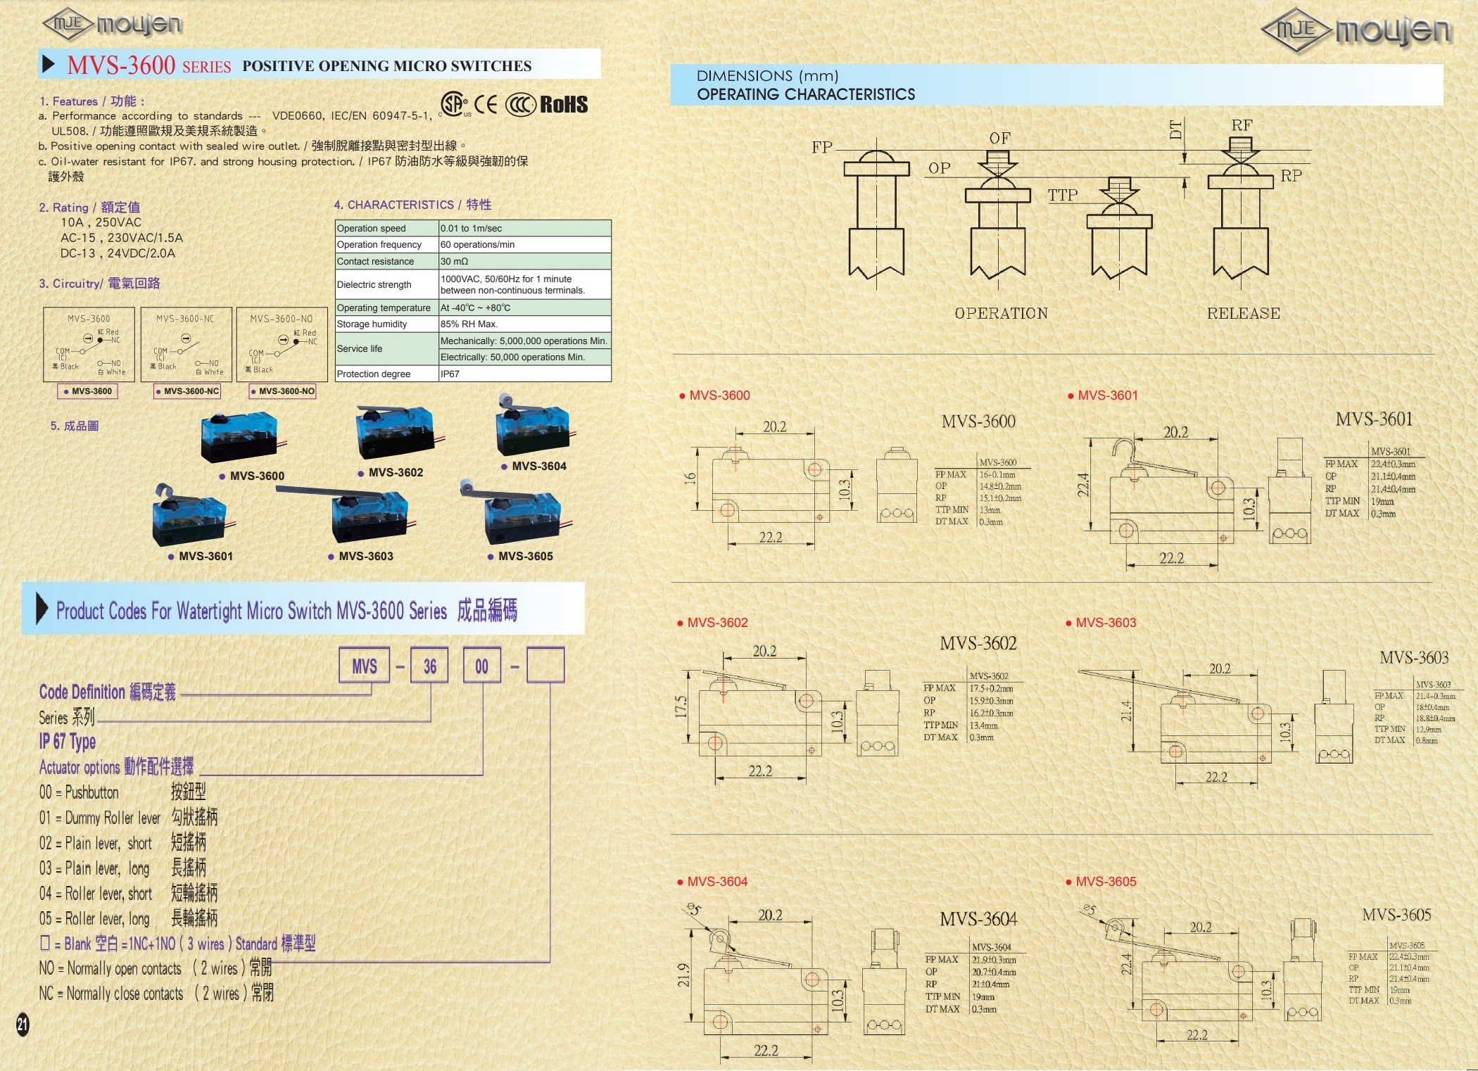The height and width of the screenshot is (1071, 1478).
Task: Click '03 = Plain lever, long' option
Action: pos(122,868)
